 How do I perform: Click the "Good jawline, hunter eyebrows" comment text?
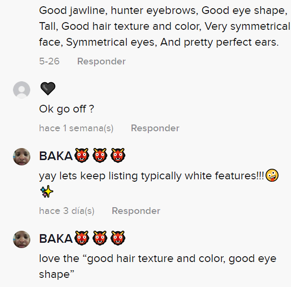point(164,26)
